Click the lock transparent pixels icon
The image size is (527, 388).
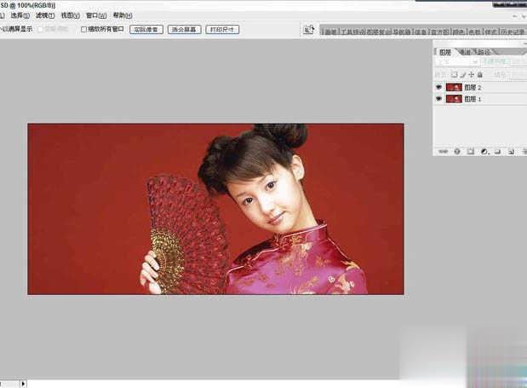click(454, 75)
